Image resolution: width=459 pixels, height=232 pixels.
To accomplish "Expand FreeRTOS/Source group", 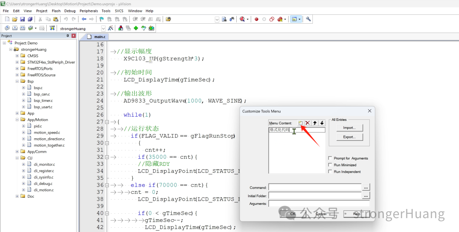I will click(x=17, y=75).
